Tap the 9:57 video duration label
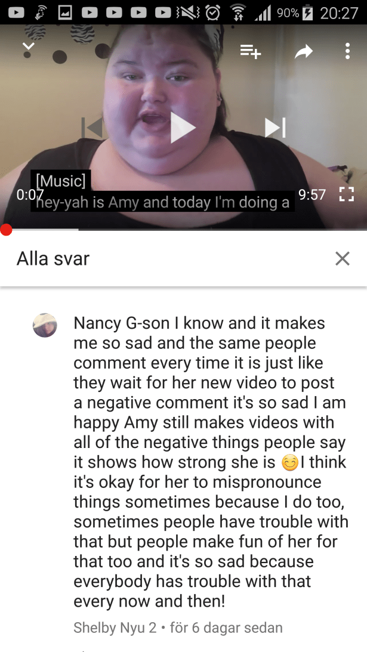 [312, 194]
